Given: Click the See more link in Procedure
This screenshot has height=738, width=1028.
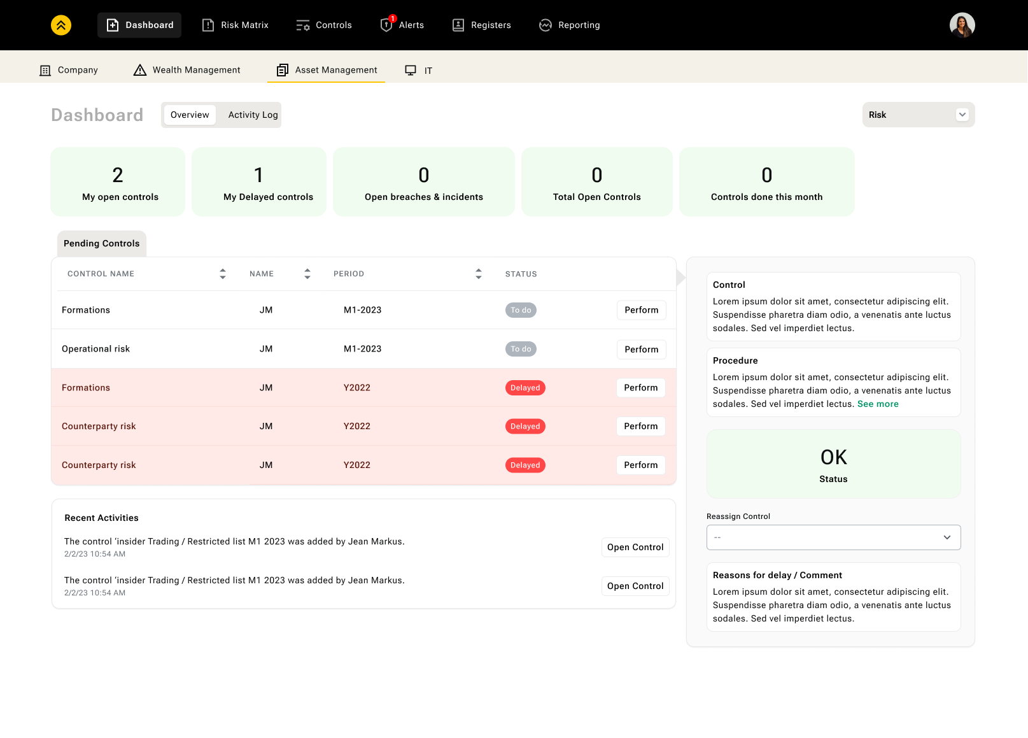Looking at the screenshot, I should (878, 404).
